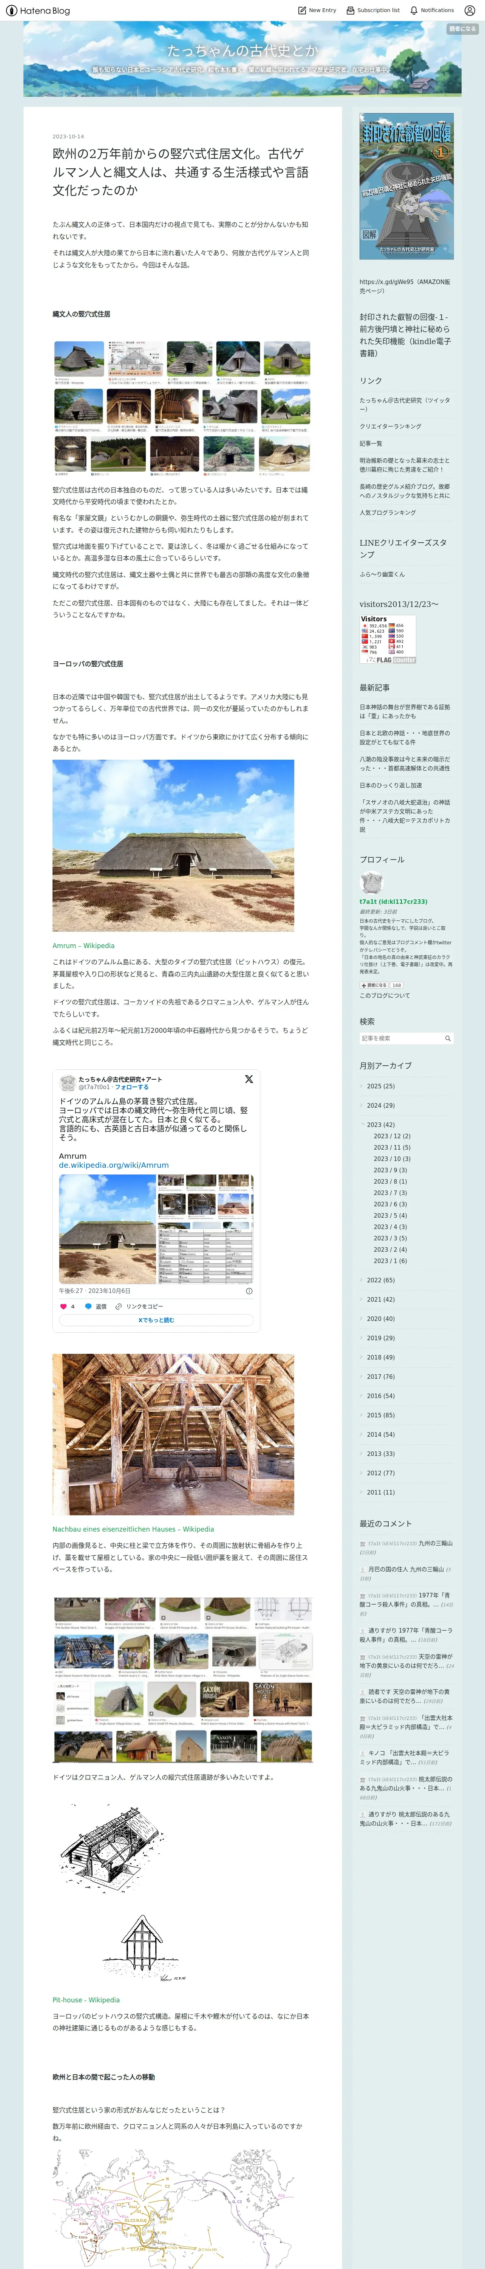Open latest article 日本神話の舞台が世界樹である証拠

click(405, 711)
